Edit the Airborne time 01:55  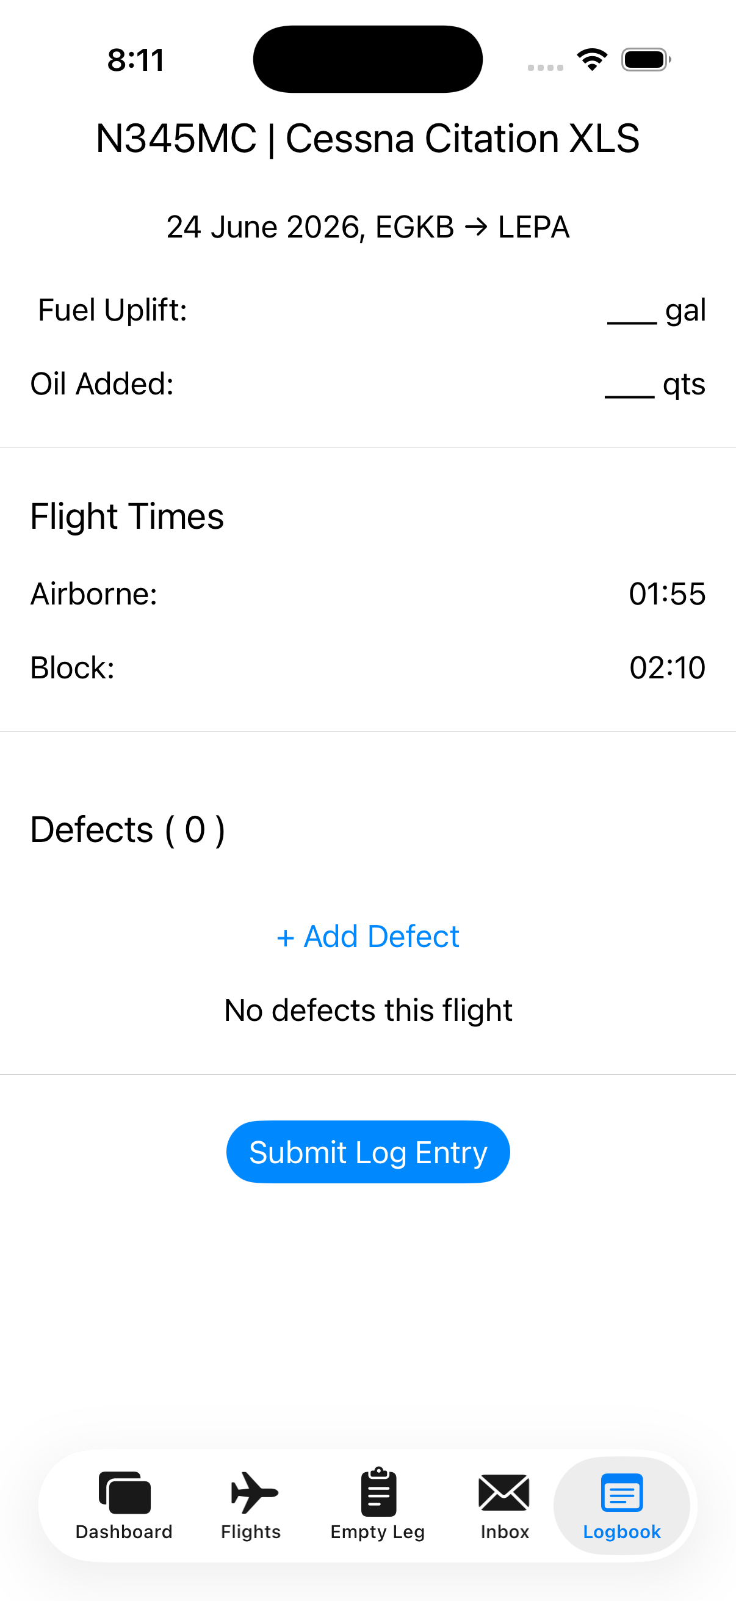pyautogui.click(x=667, y=594)
